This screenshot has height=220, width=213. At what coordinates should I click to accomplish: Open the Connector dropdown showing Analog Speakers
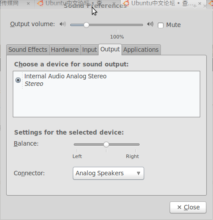tap(108, 173)
